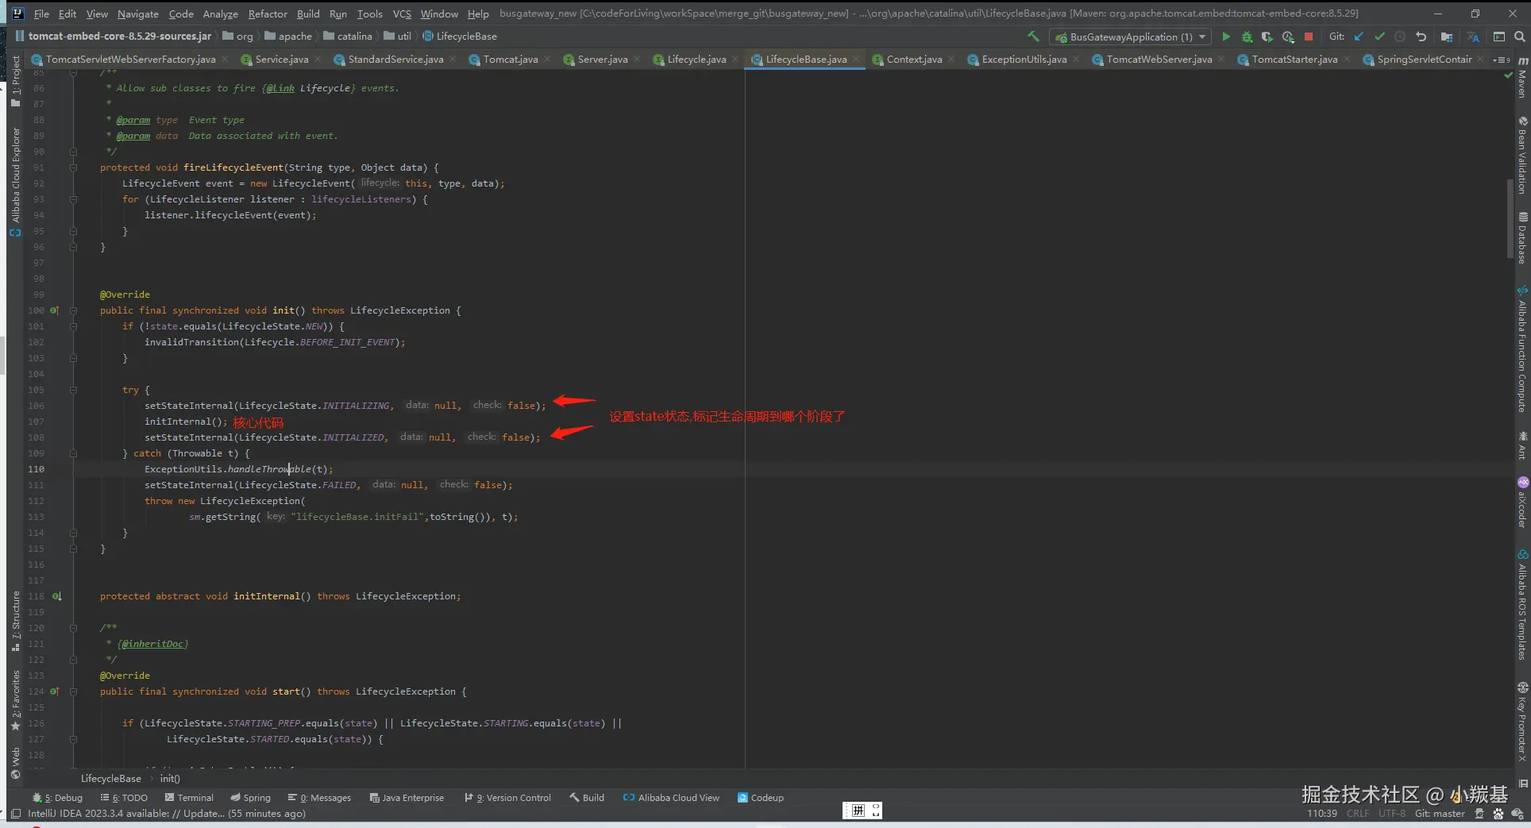The image size is (1531, 828).
Task: Open the VCS menu
Action: click(402, 13)
